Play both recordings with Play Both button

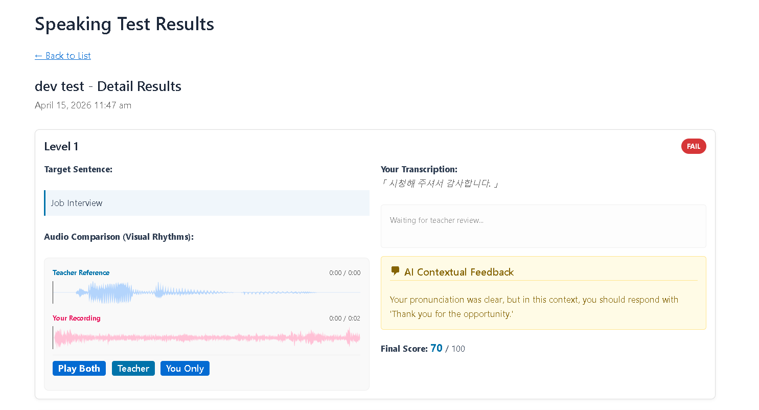click(x=79, y=369)
